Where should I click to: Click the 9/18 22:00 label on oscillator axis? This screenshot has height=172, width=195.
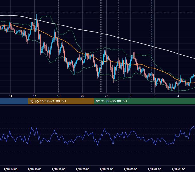pyautogui.click(x=106, y=169)
